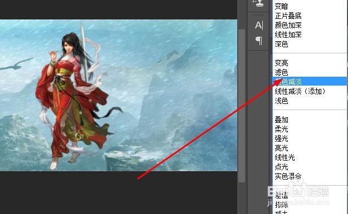Select the 亮光 blend mode
Image resolution: width=348 pixels, height=214 pixels.
[x=281, y=148]
